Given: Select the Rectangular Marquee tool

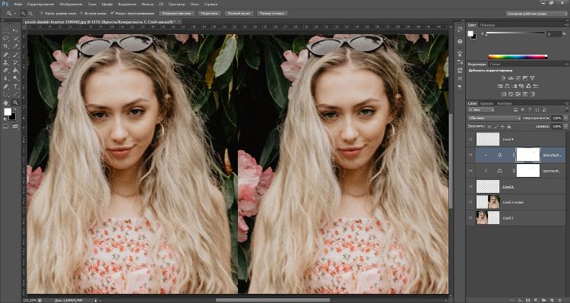Looking at the screenshot, I should [x=6, y=30].
